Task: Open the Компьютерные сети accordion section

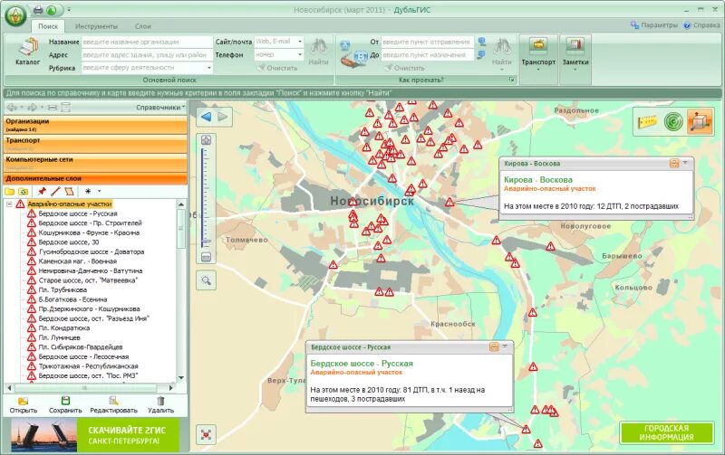Action: point(95,163)
